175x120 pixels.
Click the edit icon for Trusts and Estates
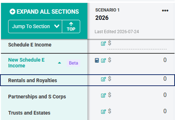[x=103, y=112]
